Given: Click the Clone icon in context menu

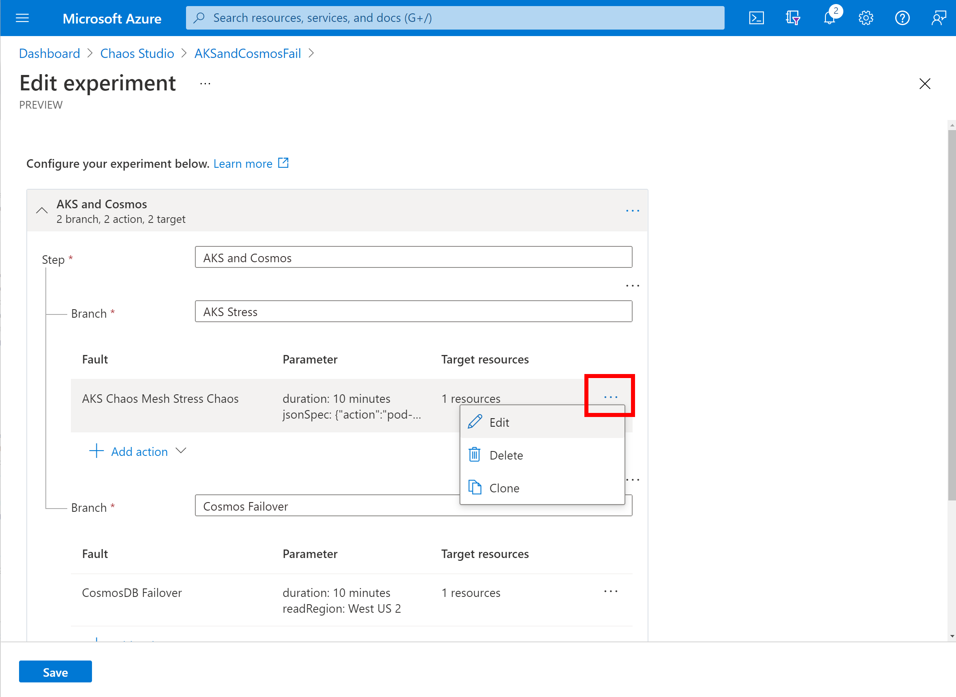Looking at the screenshot, I should pos(475,487).
